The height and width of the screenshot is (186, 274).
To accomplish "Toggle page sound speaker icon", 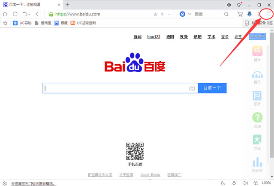I will 245,183.
